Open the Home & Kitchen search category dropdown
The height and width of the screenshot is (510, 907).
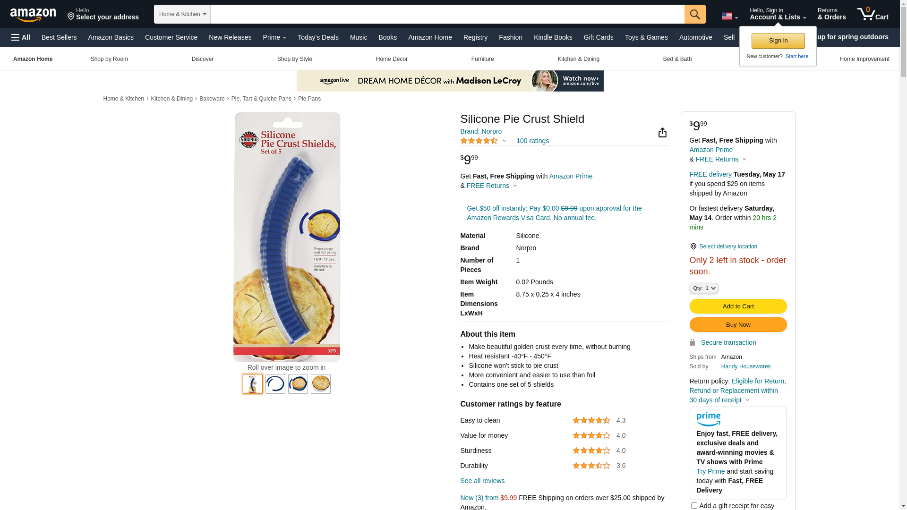pyautogui.click(x=182, y=14)
